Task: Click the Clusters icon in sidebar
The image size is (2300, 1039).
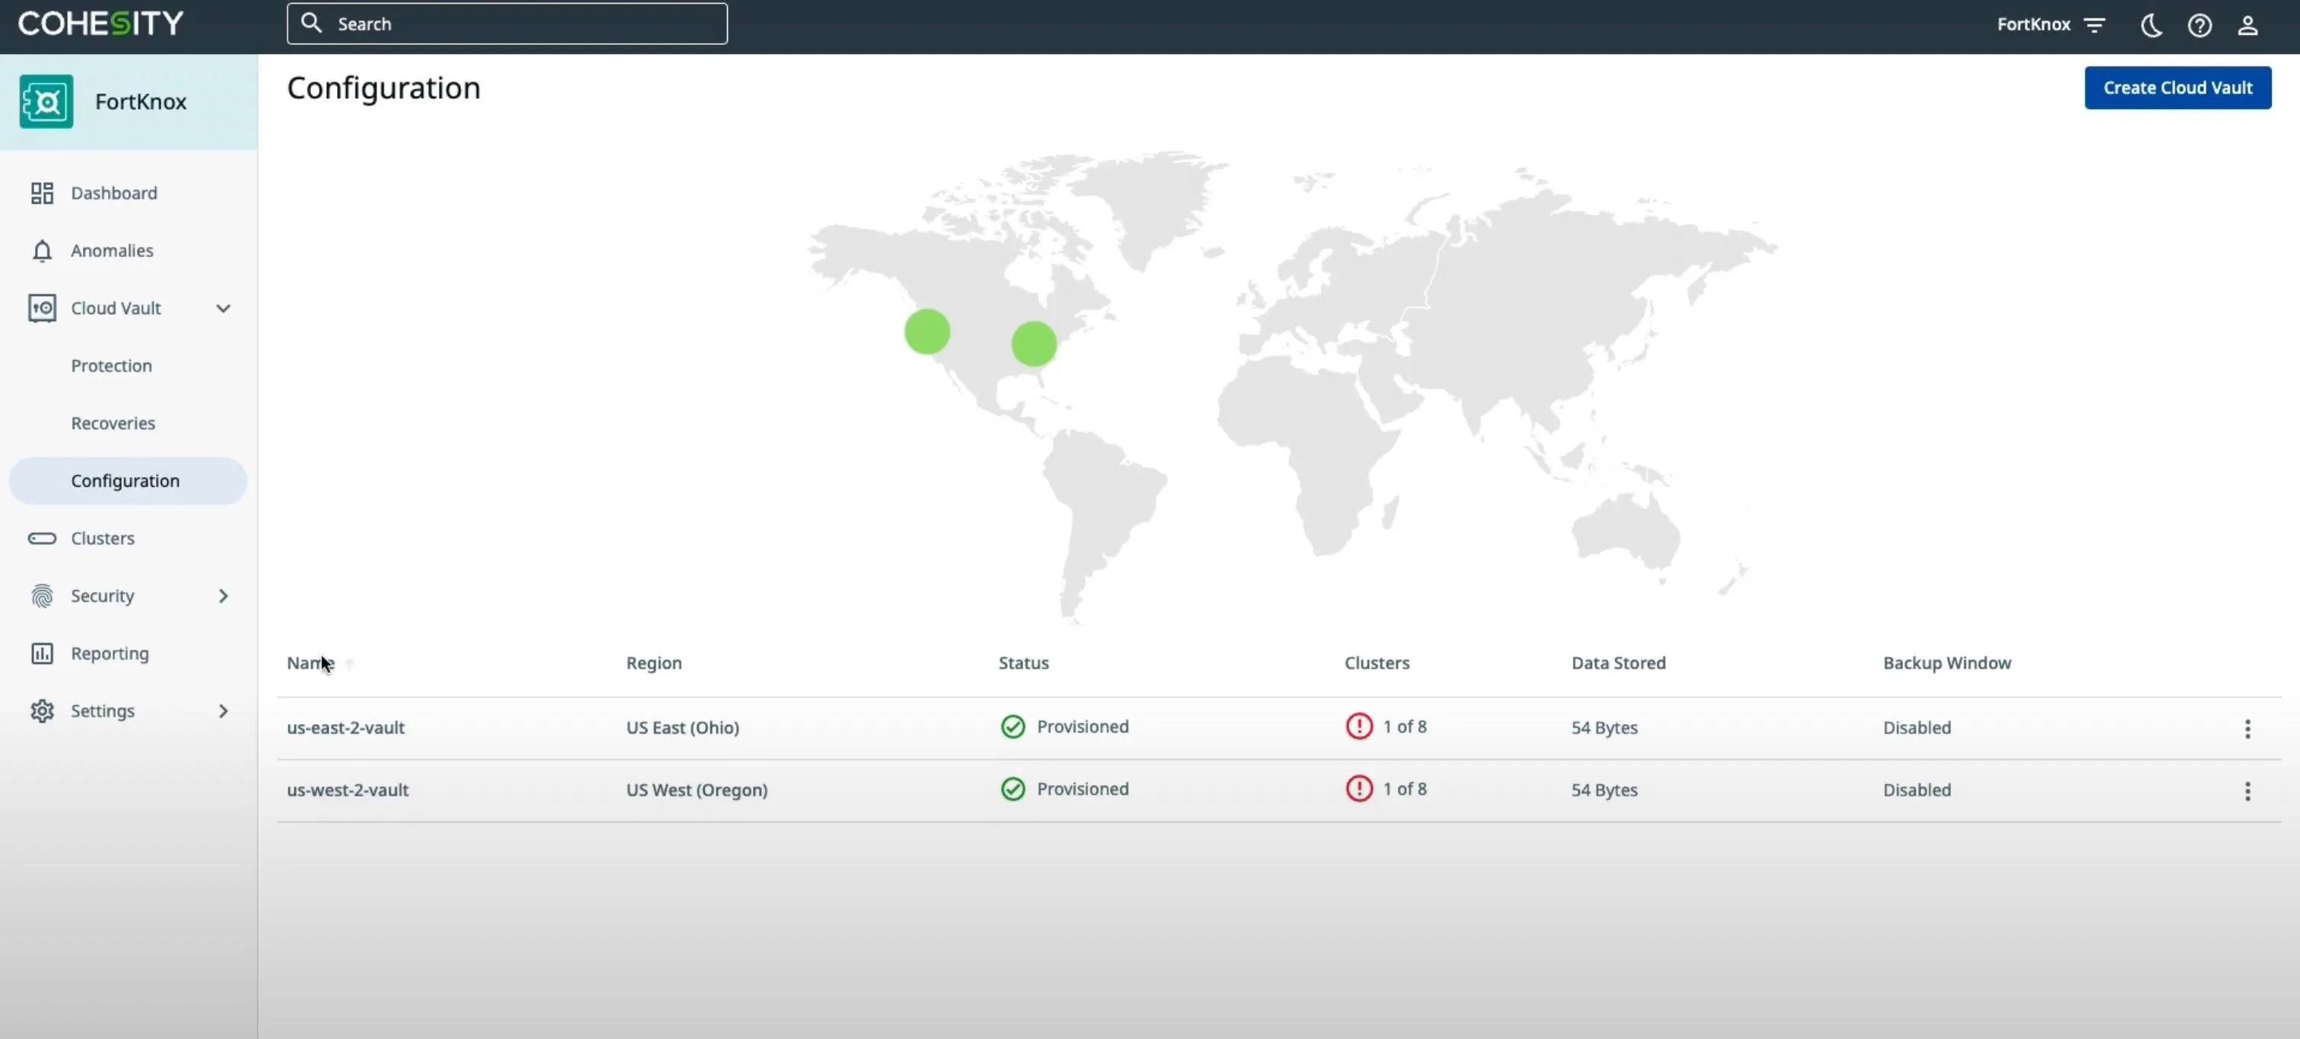Action: pyautogui.click(x=42, y=539)
